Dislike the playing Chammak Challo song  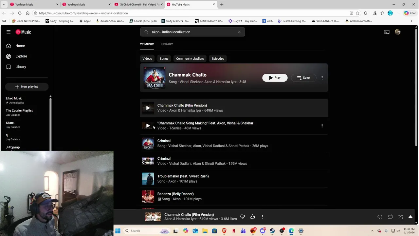(x=243, y=217)
